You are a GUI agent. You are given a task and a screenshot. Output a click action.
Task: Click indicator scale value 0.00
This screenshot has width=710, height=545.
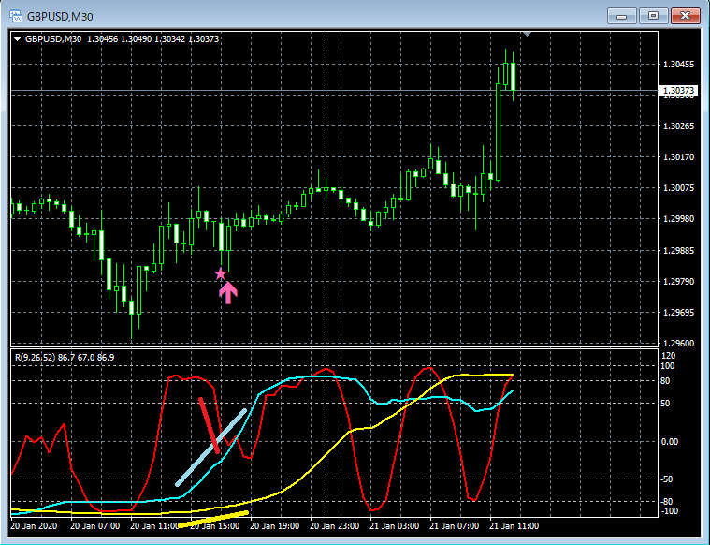(x=670, y=442)
